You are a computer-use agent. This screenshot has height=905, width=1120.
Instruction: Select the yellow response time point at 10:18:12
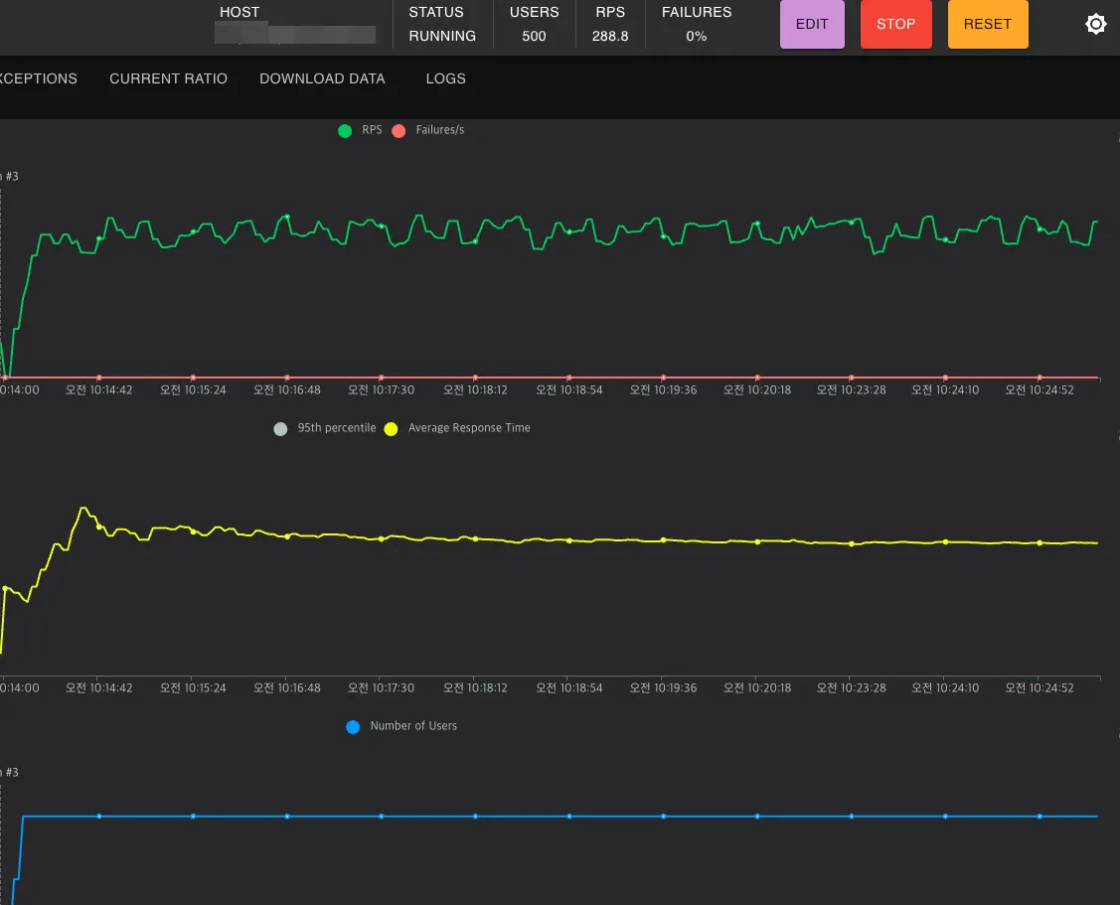point(475,538)
